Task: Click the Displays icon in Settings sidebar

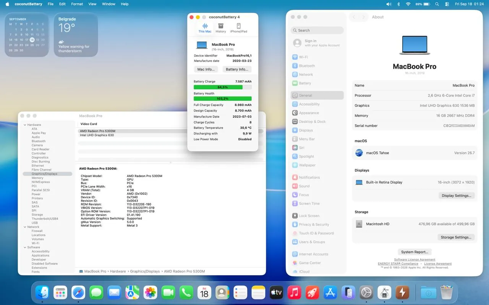Action: click(295, 130)
